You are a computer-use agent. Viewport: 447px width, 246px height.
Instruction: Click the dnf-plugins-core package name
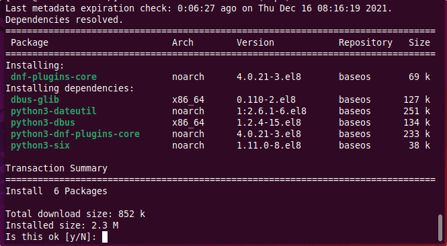click(x=54, y=77)
